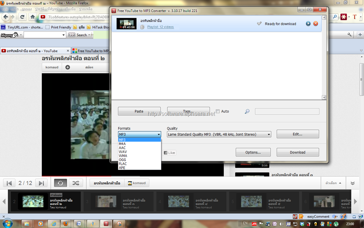364x228 pixels.
Task: Reload the page in Firefox
Action: tap(22, 17)
